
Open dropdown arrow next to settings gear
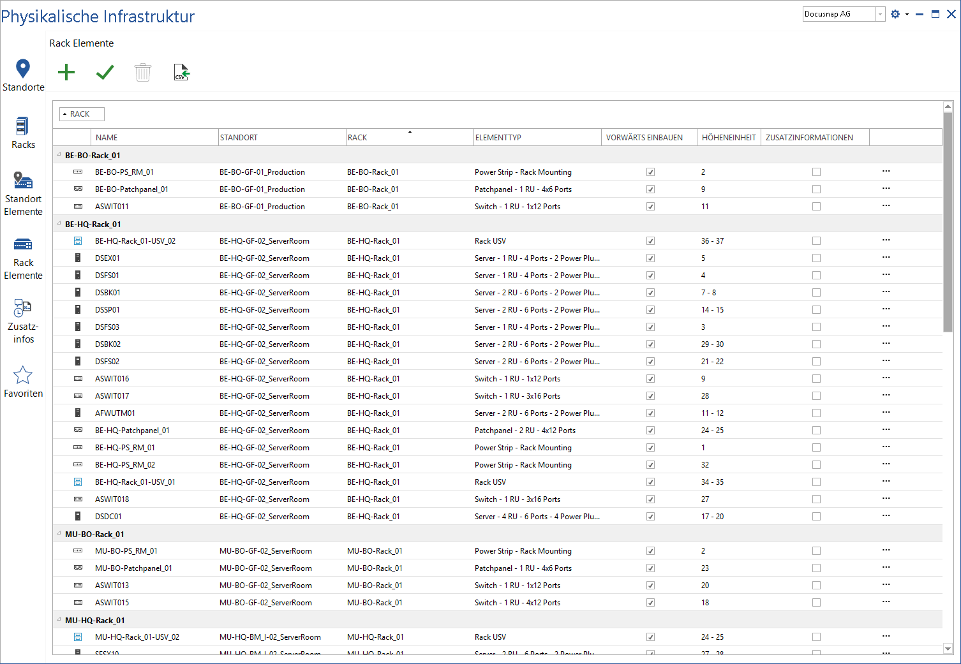907,14
